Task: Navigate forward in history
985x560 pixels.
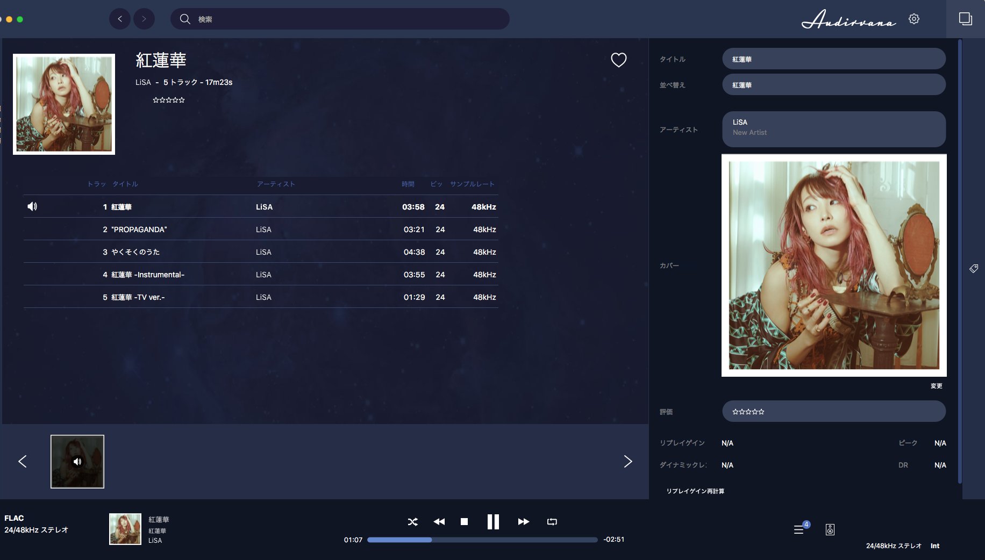Action: (144, 19)
